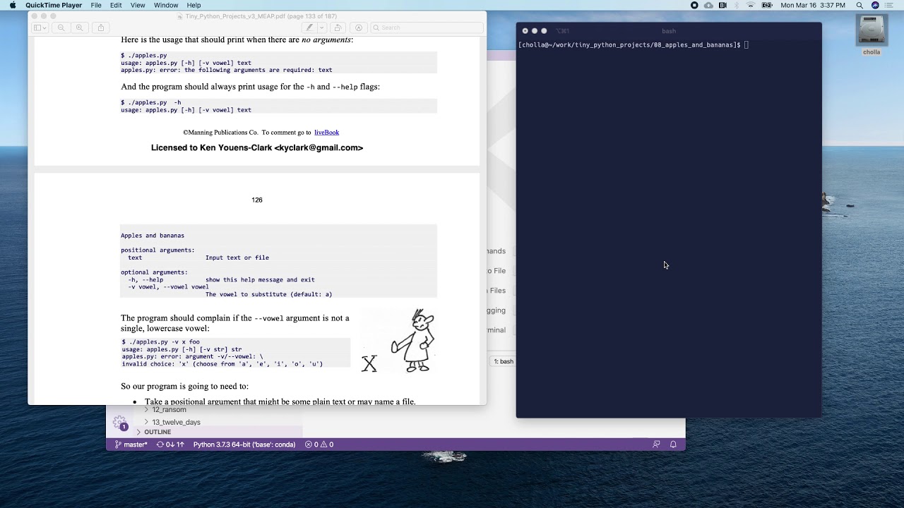This screenshot has width=904, height=508.
Task: Click the Bluetooth menu bar icon
Action: click(737, 5)
